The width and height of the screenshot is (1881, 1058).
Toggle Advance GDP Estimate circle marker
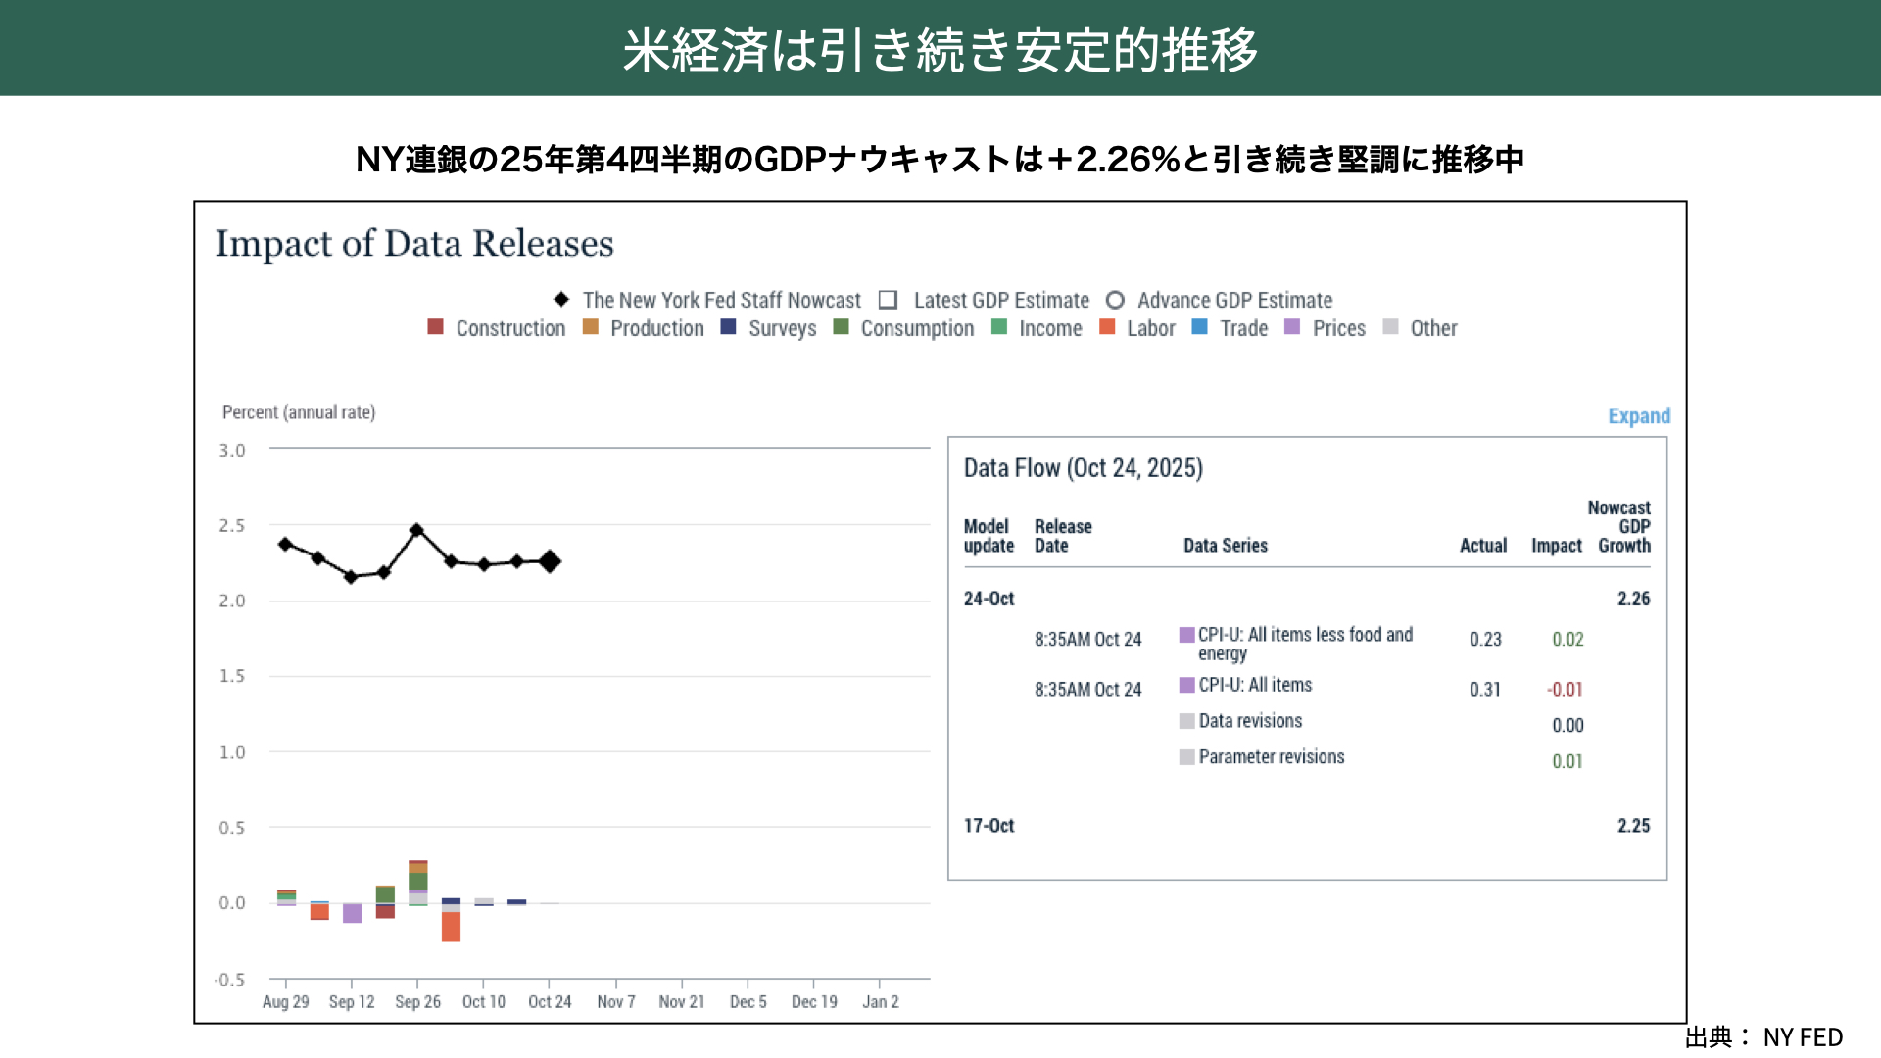1115,300
